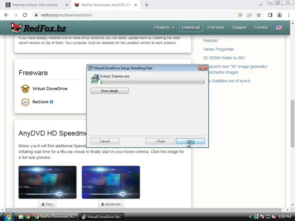Open Subtitles out of synch link
Viewport: 295px width, 221px height.
tap(229, 81)
